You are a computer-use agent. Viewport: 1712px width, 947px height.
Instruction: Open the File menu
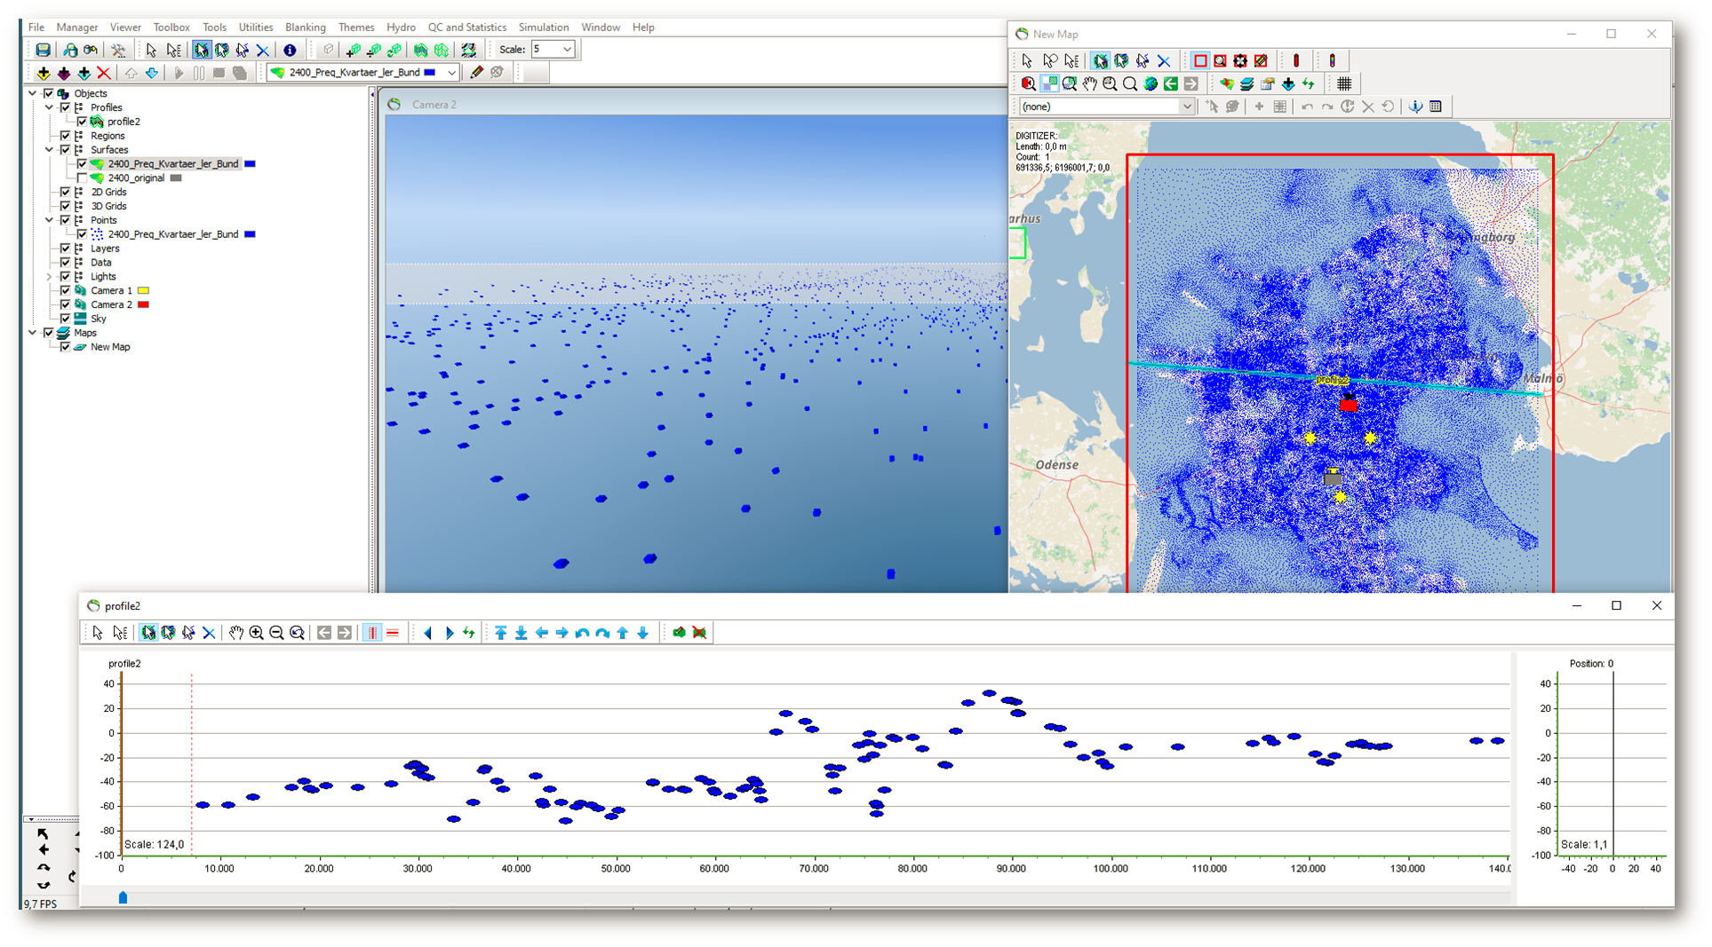(x=36, y=28)
